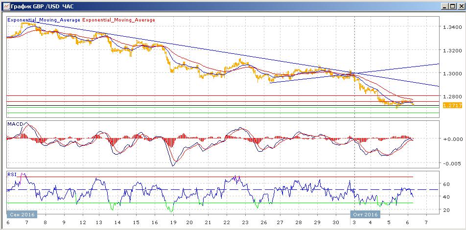This screenshot has height=230, width=466.
Task: Click date label 5 on time axis
Action: (389, 222)
